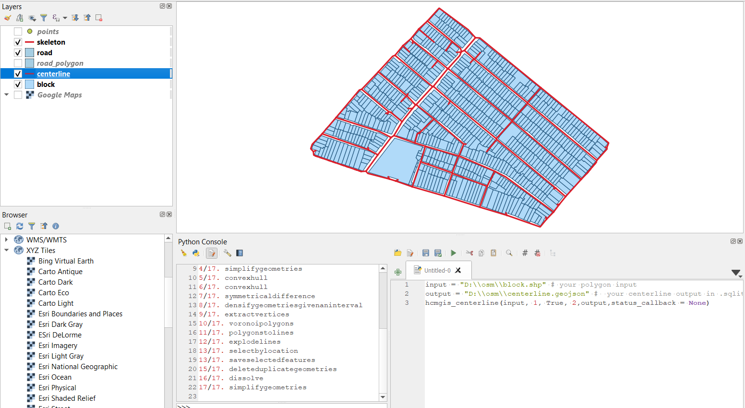The width and height of the screenshot is (745, 408).
Task: Select Esri National Geographic tile entry
Action: (x=78, y=367)
